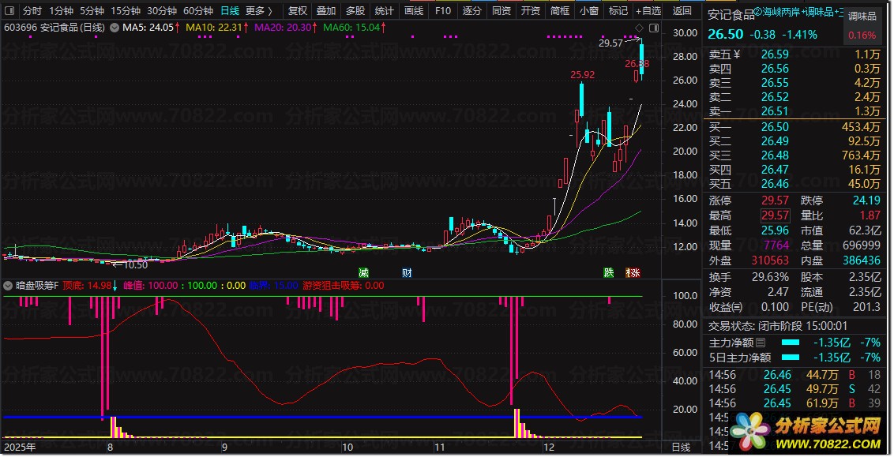This screenshot has width=894, height=457.
Task: Click the 财 event marker on chart
Action: (407, 273)
